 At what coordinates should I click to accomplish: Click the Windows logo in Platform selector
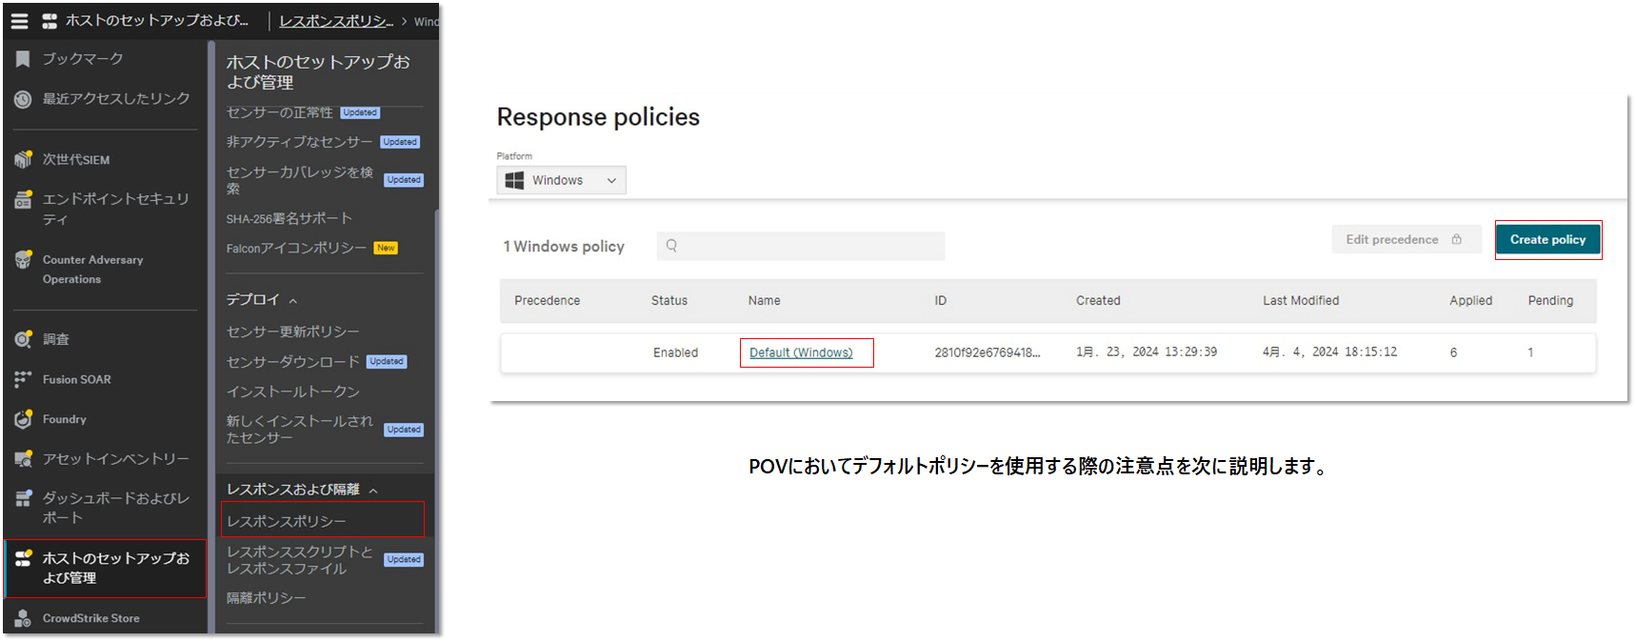point(514,180)
